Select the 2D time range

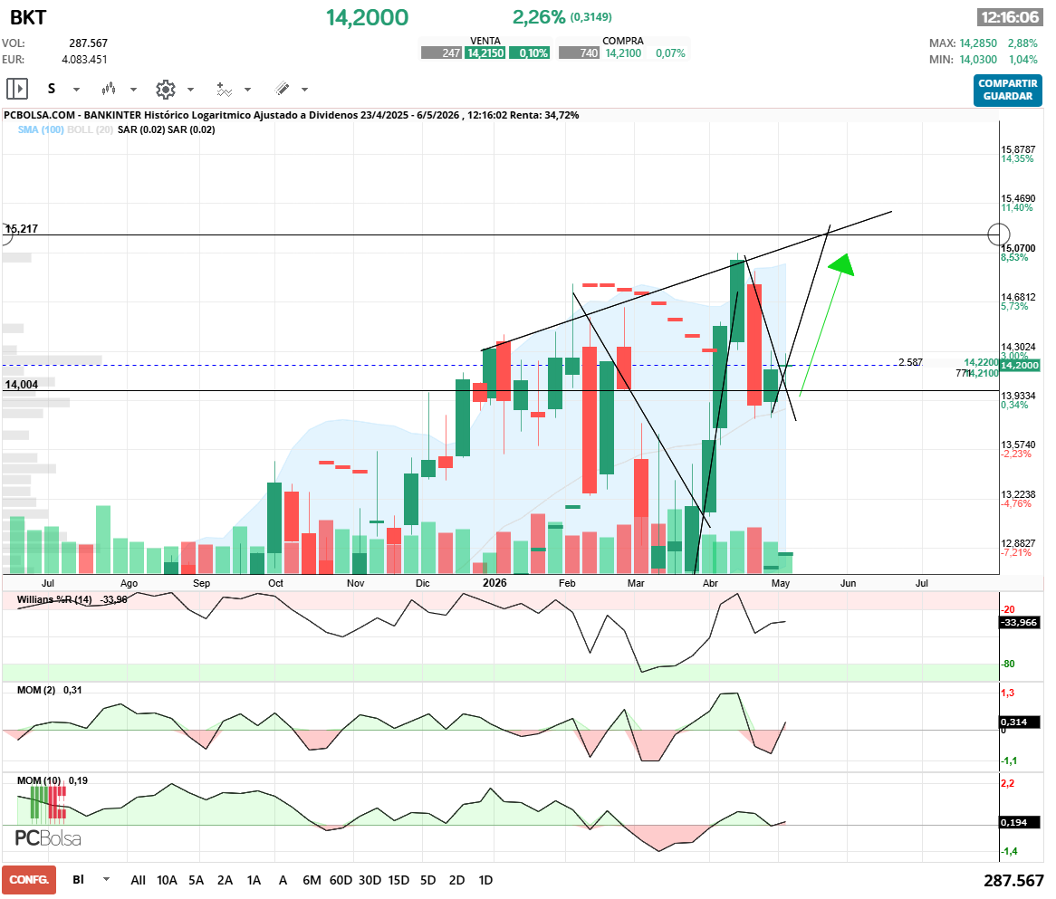coord(456,880)
